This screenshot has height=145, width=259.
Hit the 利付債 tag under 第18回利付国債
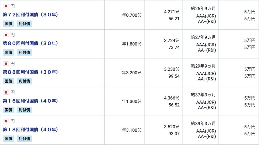pos(24,139)
